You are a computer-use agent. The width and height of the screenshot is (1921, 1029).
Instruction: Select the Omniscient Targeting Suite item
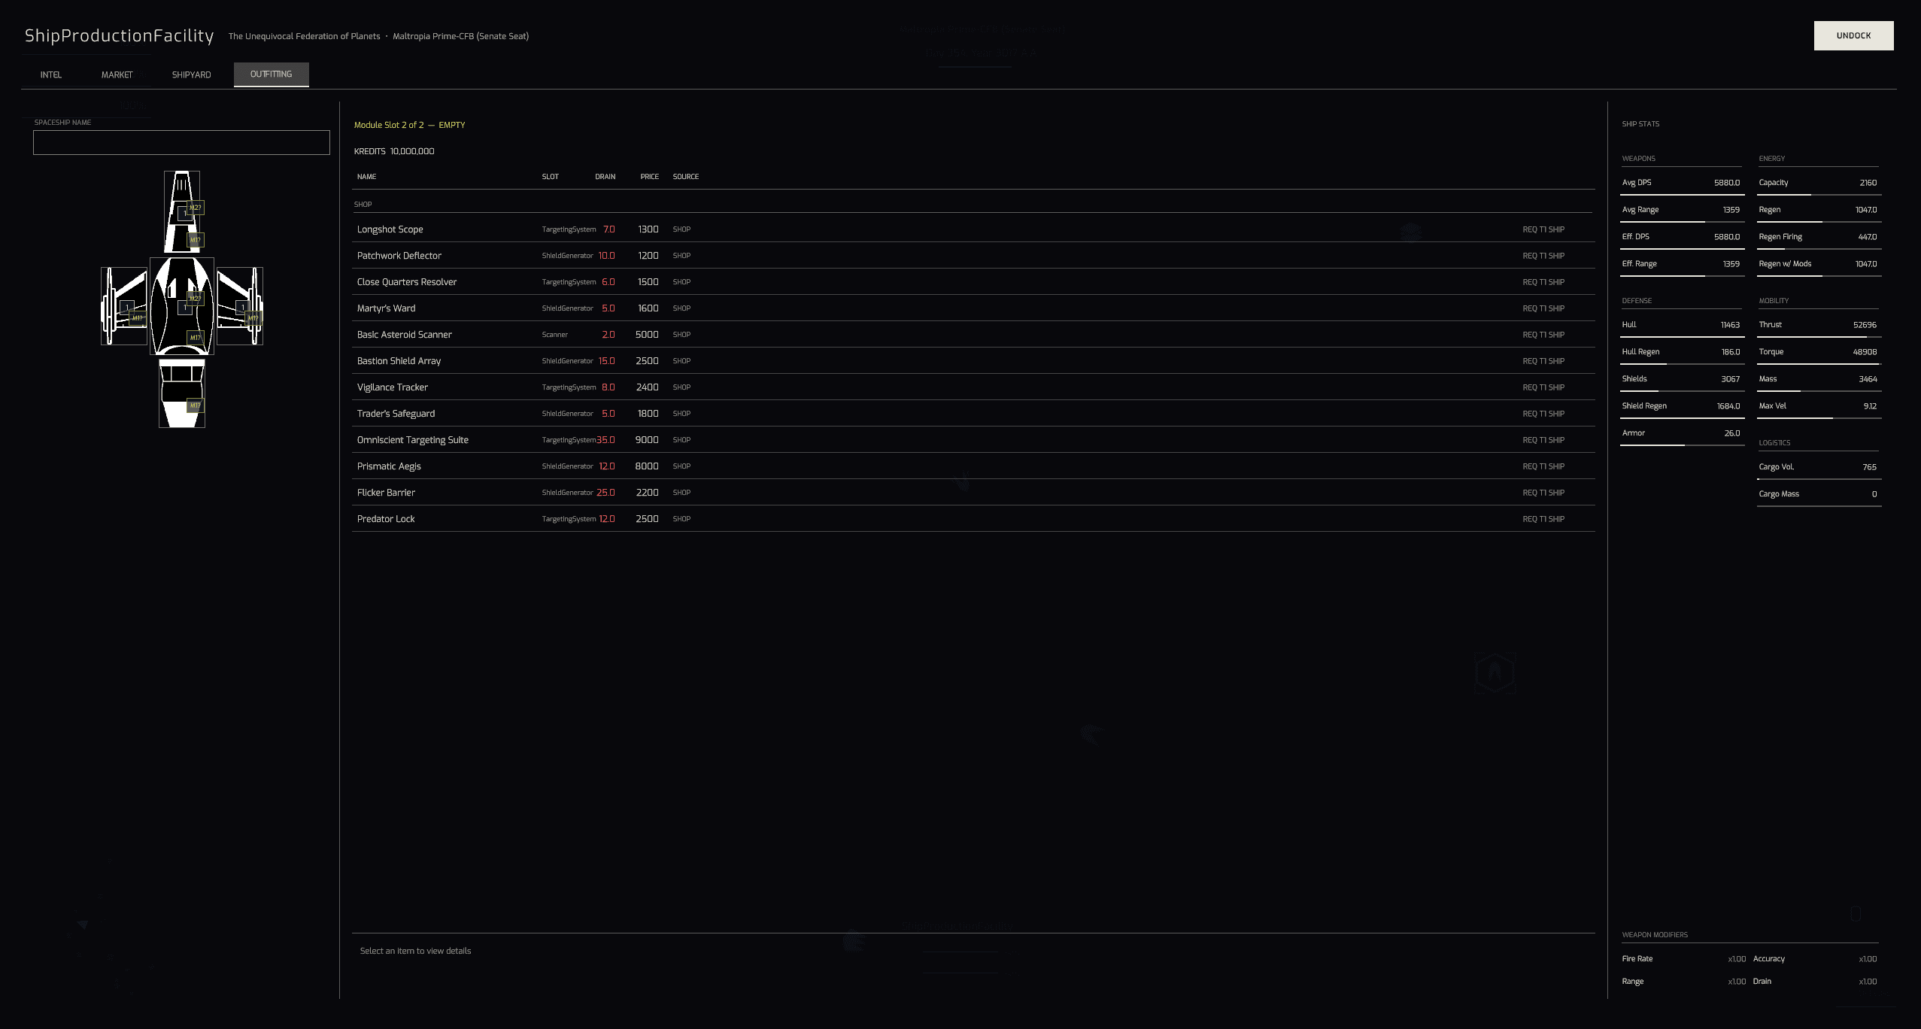pyautogui.click(x=412, y=440)
